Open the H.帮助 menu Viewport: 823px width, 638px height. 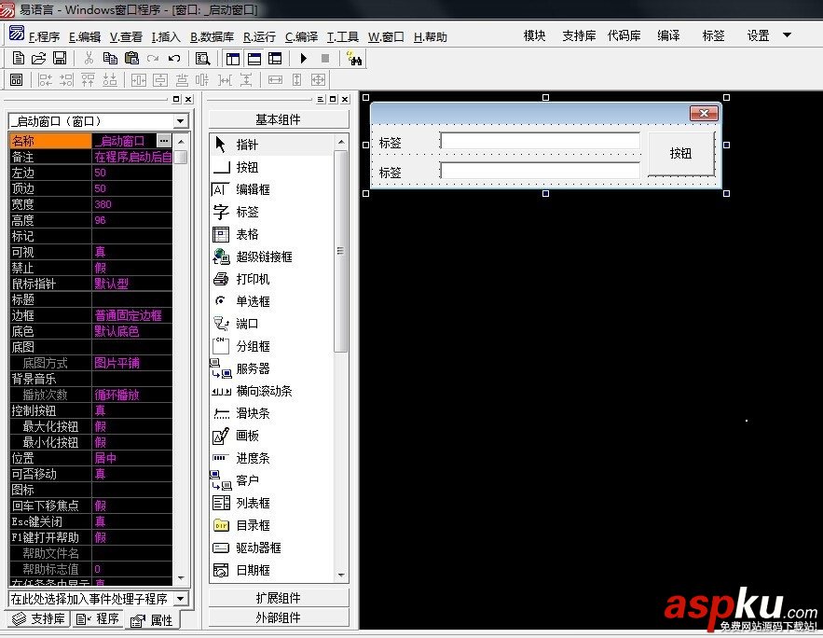(431, 36)
